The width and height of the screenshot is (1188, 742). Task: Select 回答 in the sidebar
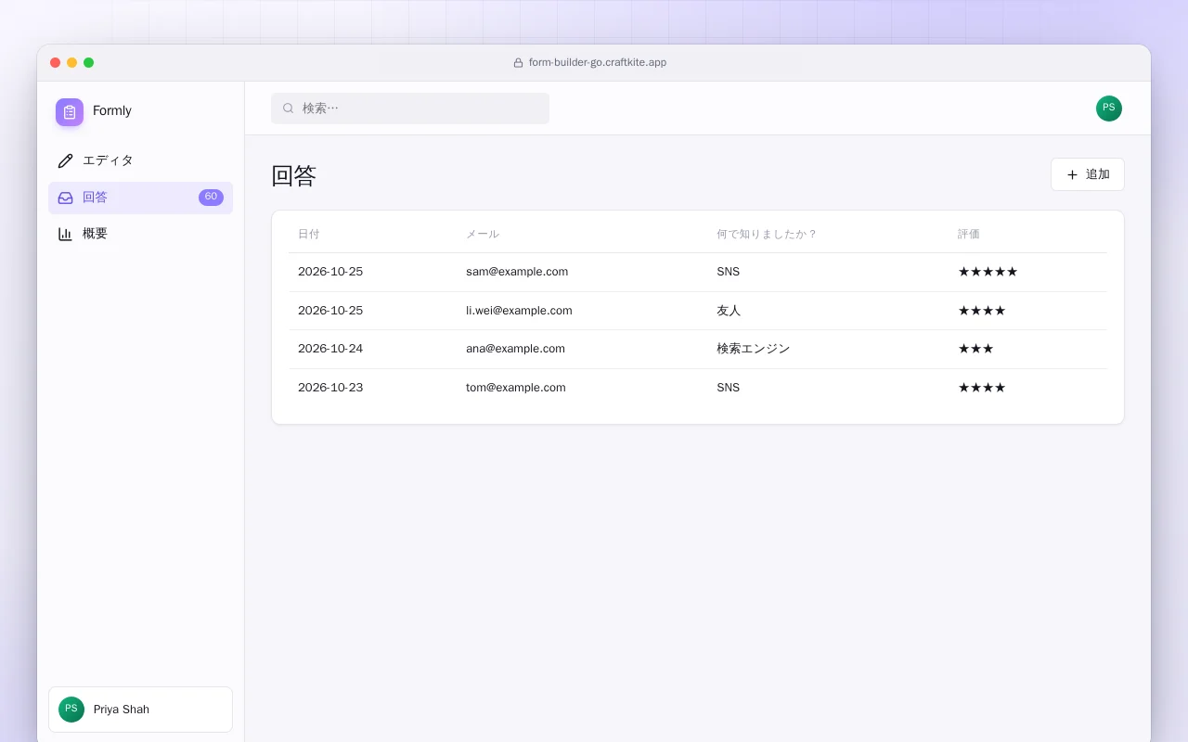coord(140,198)
